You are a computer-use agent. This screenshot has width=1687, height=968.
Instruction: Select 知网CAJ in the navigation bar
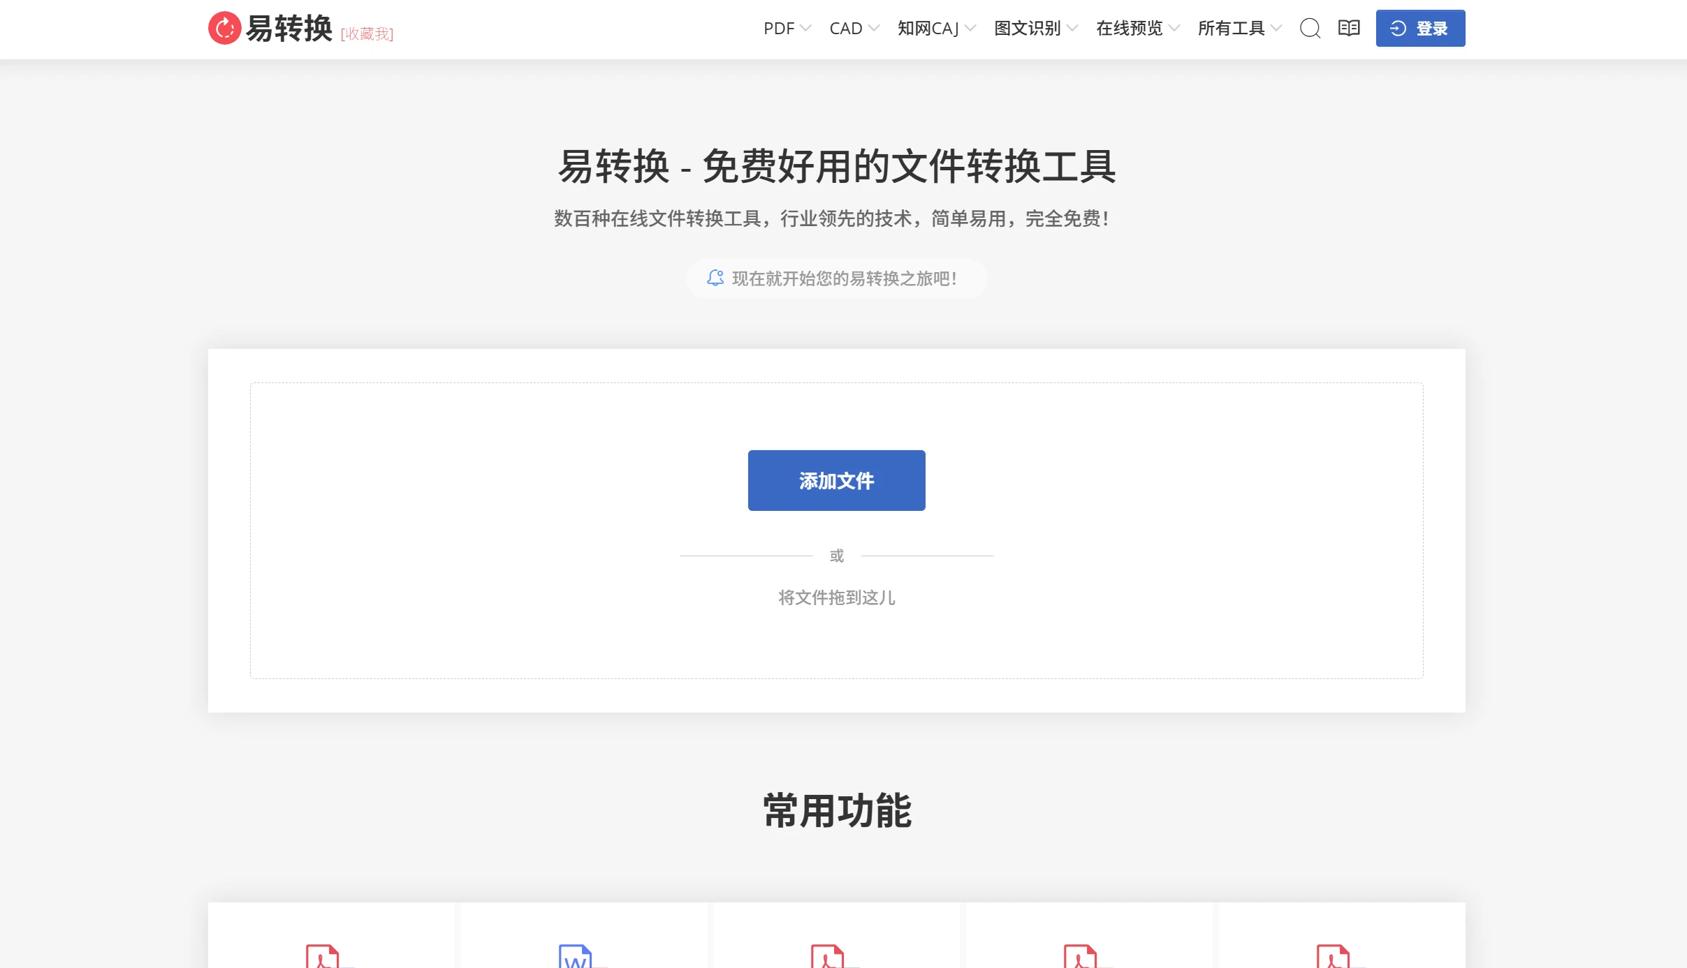click(x=928, y=29)
